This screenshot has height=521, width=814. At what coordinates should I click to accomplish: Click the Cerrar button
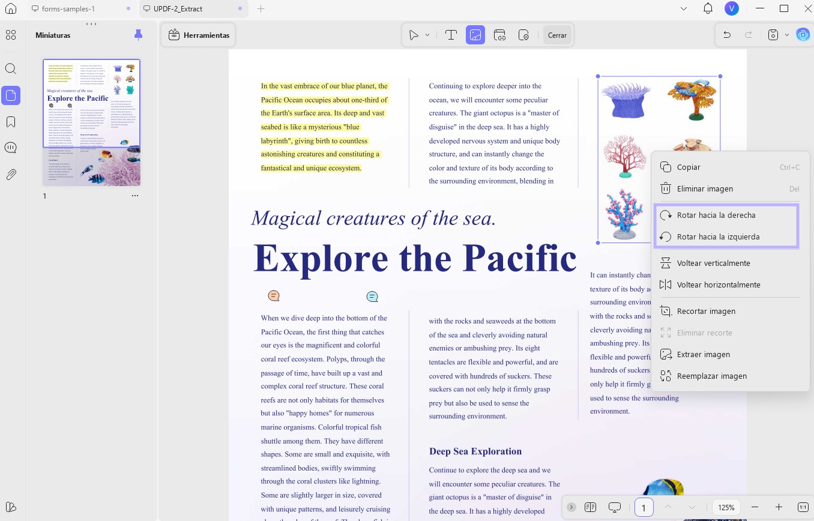pos(557,35)
